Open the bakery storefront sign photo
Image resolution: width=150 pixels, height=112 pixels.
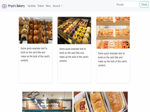[x=47, y=102]
